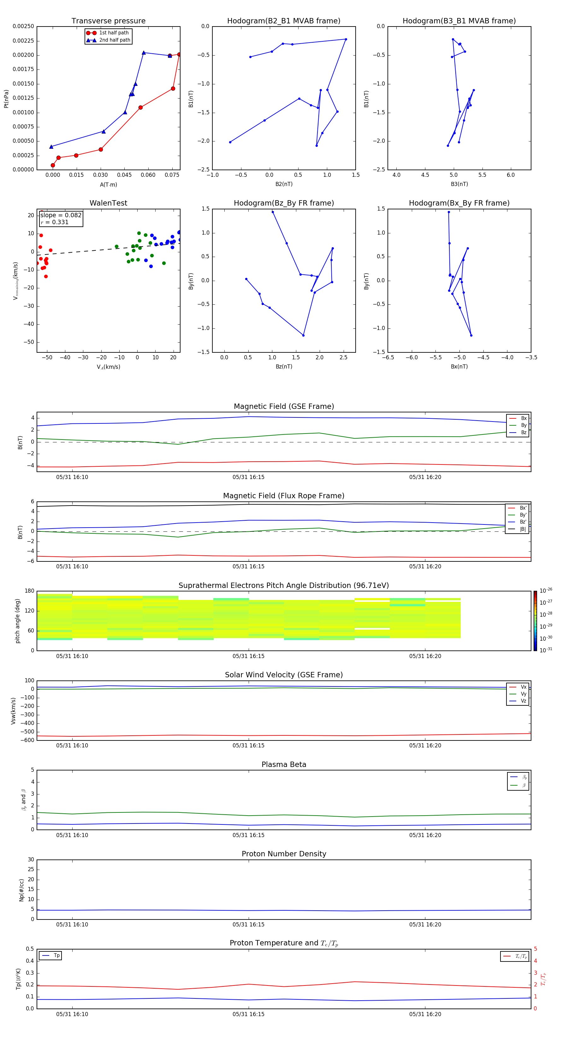The height and width of the screenshot is (1042, 568).
Task: Click the 'Bz(nT)' x-axis label
Action: pos(284,367)
